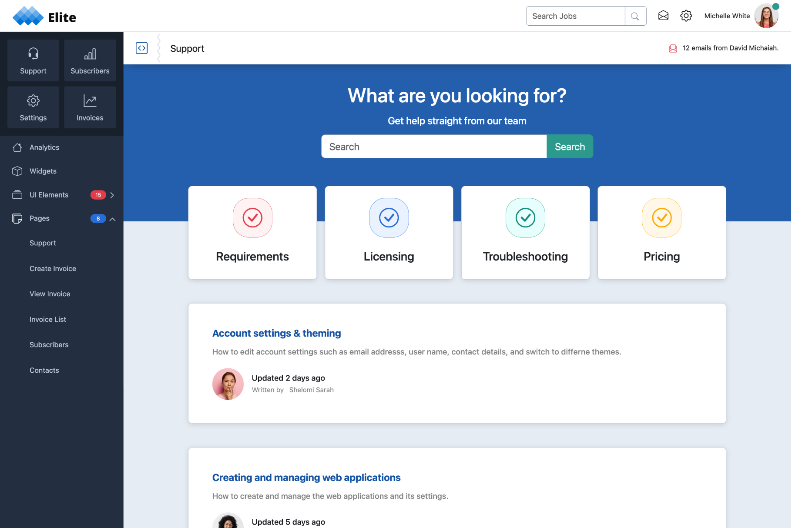This screenshot has width=792, height=528.
Task: Open Analytics from the sidebar
Action: pos(44,147)
